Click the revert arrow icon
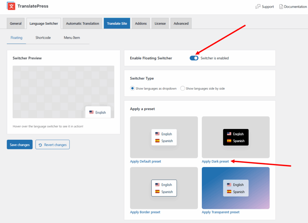 coord(40,145)
